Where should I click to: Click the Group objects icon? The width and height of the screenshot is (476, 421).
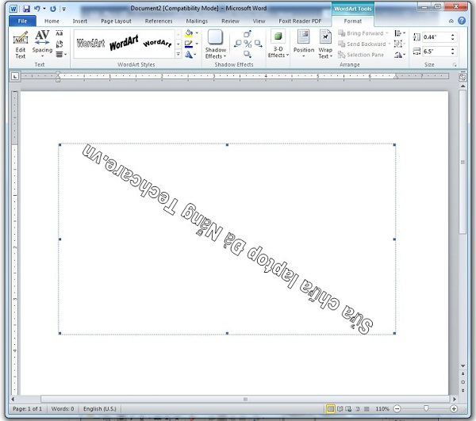pyautogui.click(x=400, y=44)
